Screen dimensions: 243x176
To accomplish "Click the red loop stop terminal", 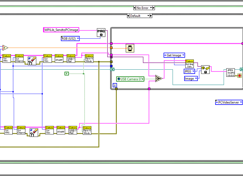I will click(x=239, y=76).
